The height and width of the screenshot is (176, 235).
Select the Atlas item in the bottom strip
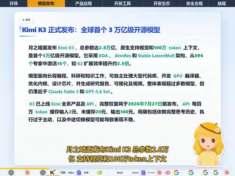pyautogui.click(x=71, y=173)
